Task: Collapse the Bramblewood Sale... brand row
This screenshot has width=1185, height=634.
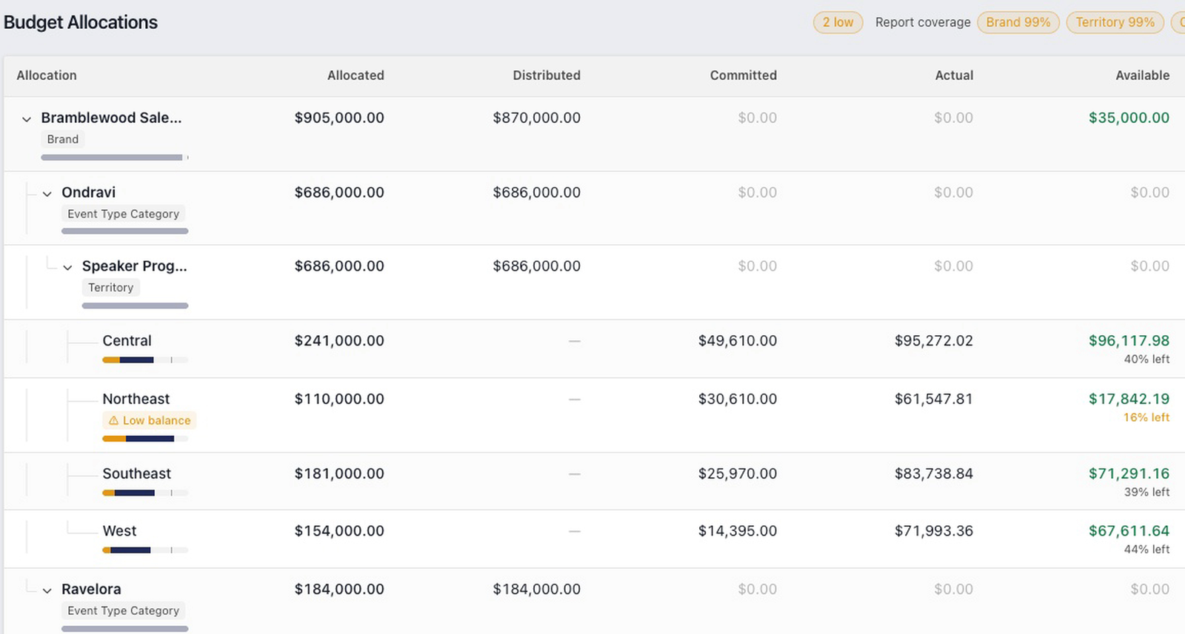Action: click(27, 118)
